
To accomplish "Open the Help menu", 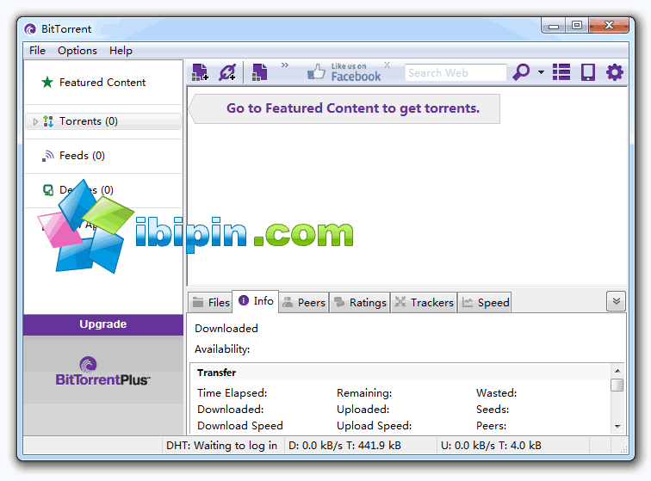I will [x=121, y=51].
